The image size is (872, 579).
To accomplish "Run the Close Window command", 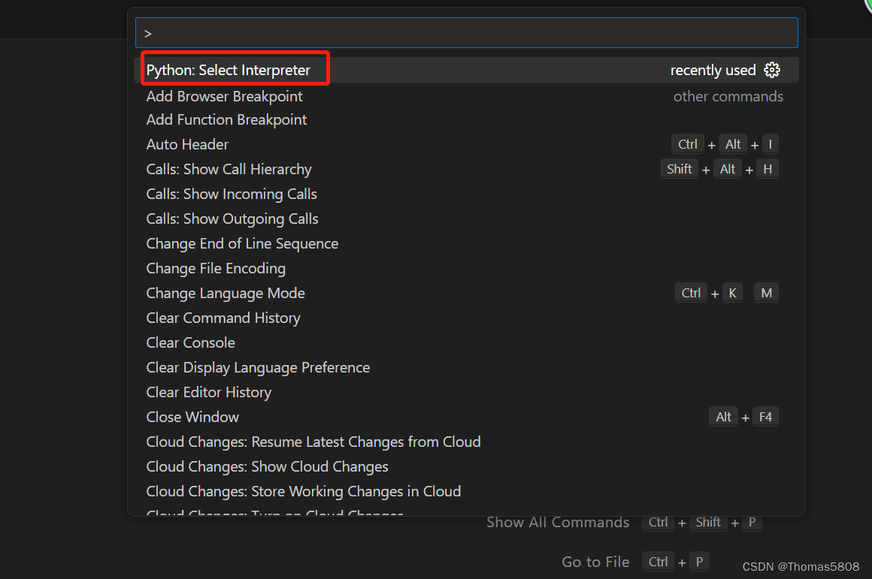I will point(192,417).
